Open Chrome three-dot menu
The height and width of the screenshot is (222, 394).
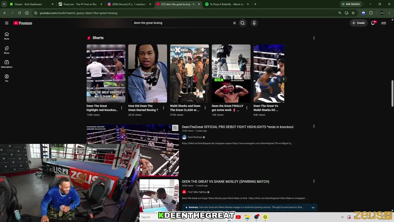point(389,13)
